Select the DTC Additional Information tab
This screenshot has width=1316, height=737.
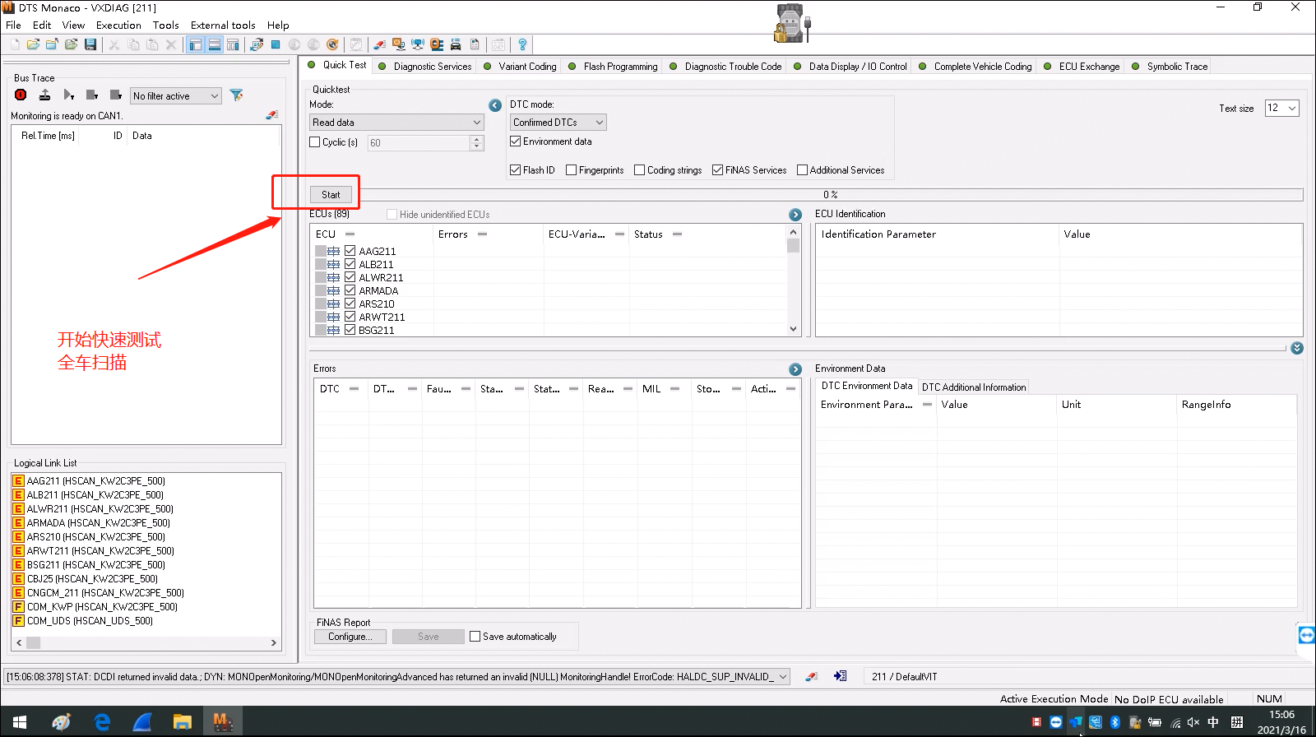pos(974,387)
